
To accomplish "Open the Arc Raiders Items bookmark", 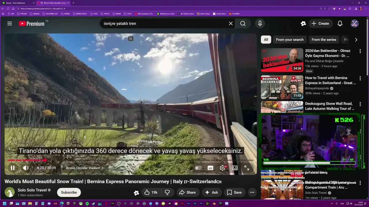I will click(x=186, y=14).
